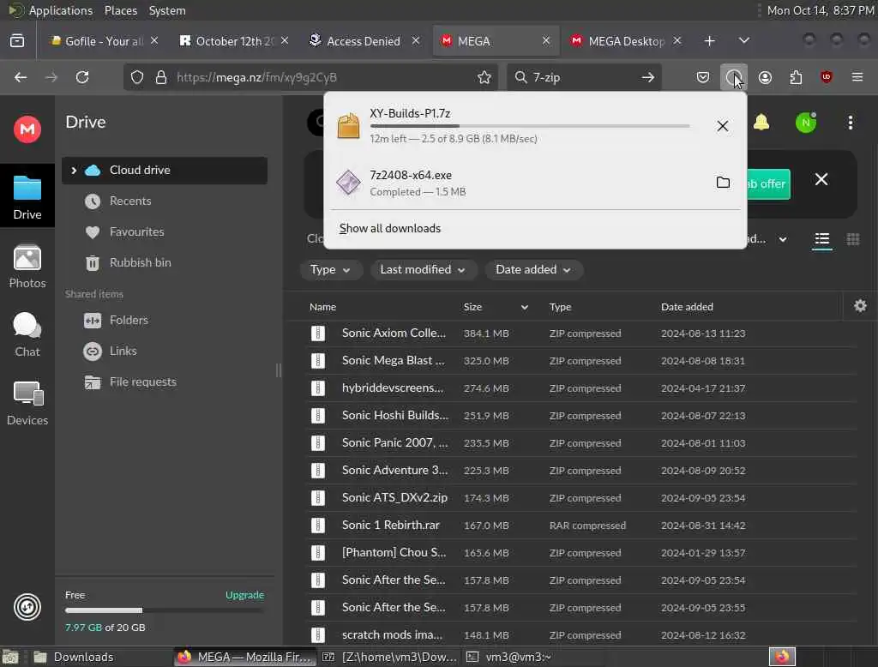Open Firefox View icon
The height and width of the screenshot is (667, 878).
tap(17, 41)
